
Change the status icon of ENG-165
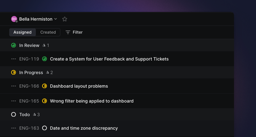pyautogui.click(x=44, y=101)
